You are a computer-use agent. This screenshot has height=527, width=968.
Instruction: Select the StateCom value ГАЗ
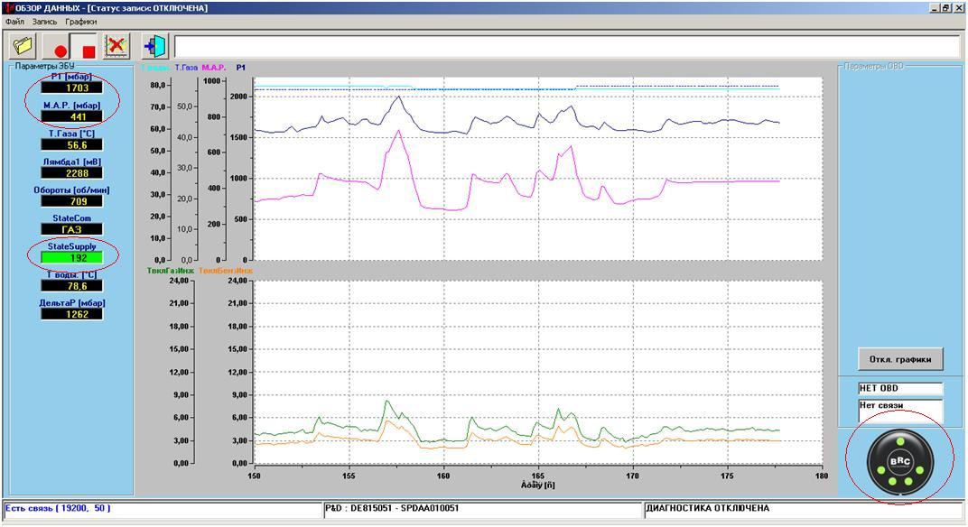pyautogui.click(x=71, y=229)
